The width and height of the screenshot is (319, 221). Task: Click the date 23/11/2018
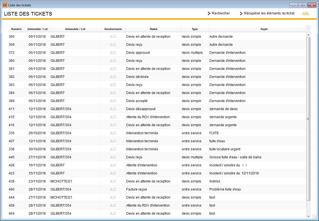(37, 181)
